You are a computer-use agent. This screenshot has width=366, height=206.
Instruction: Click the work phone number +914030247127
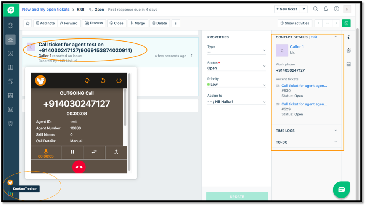coord(290,70)
